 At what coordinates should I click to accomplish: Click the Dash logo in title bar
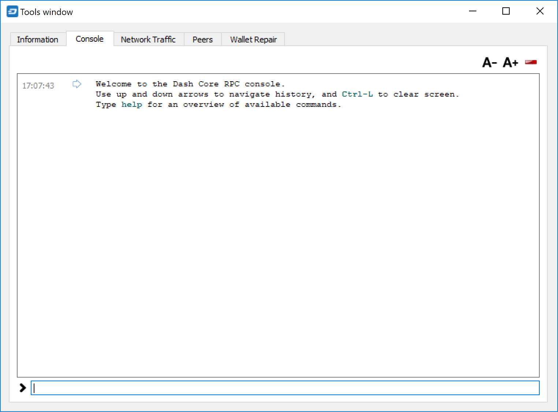(x=12, y=12)
